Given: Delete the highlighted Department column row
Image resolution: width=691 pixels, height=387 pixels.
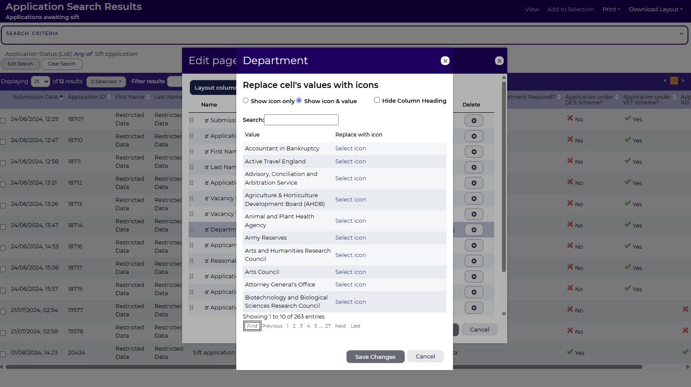Looking at the screenshot, I should (474, 230).
